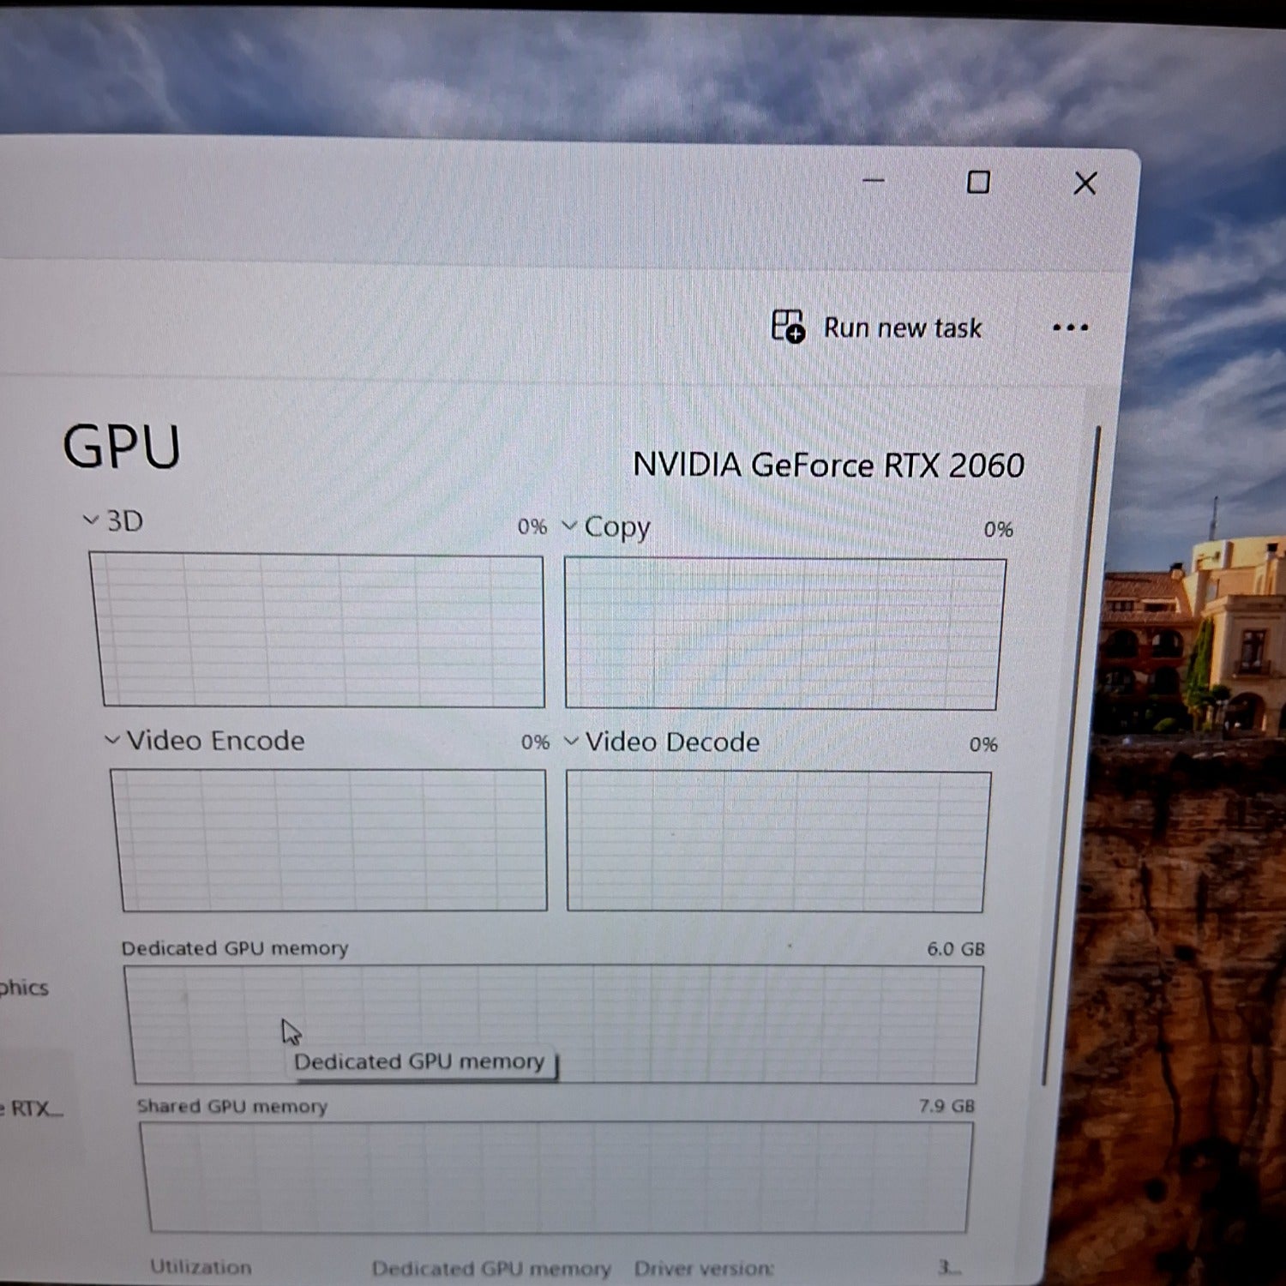Close the Task Manager window
This screenshot has width=1286, height=1286.
[1085, 183]
